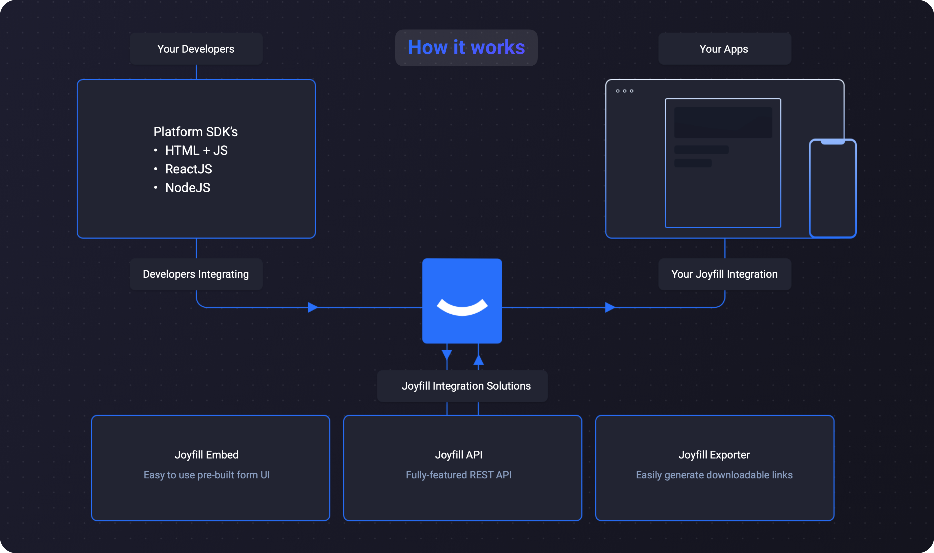Click the Your Joyfill Integration label
Image resolution: width=934 pixels, height=553 pixels.
[724, 274]
